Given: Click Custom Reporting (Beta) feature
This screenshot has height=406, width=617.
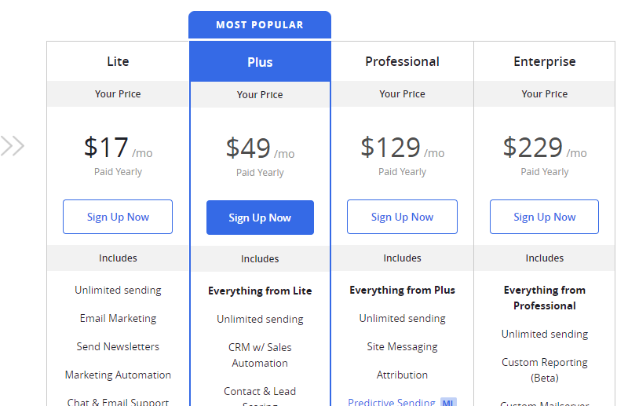Looking at the screenshot, I should pos(545,370).
